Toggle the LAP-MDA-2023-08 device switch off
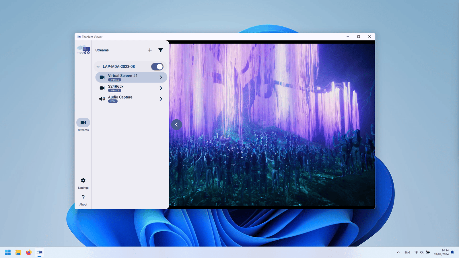Image resolution: width=459 pixels, height=258 pixels. click(157, 67)
